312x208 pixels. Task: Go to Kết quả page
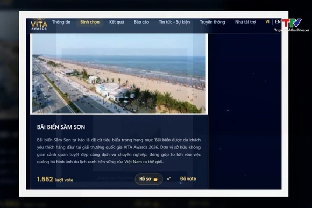click(116, 22)
